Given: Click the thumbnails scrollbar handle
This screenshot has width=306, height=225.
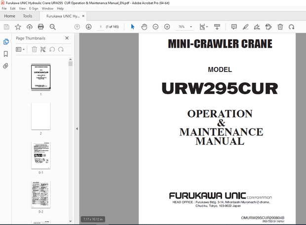Looking at the screenshot, I should click(x=71, y=64).
